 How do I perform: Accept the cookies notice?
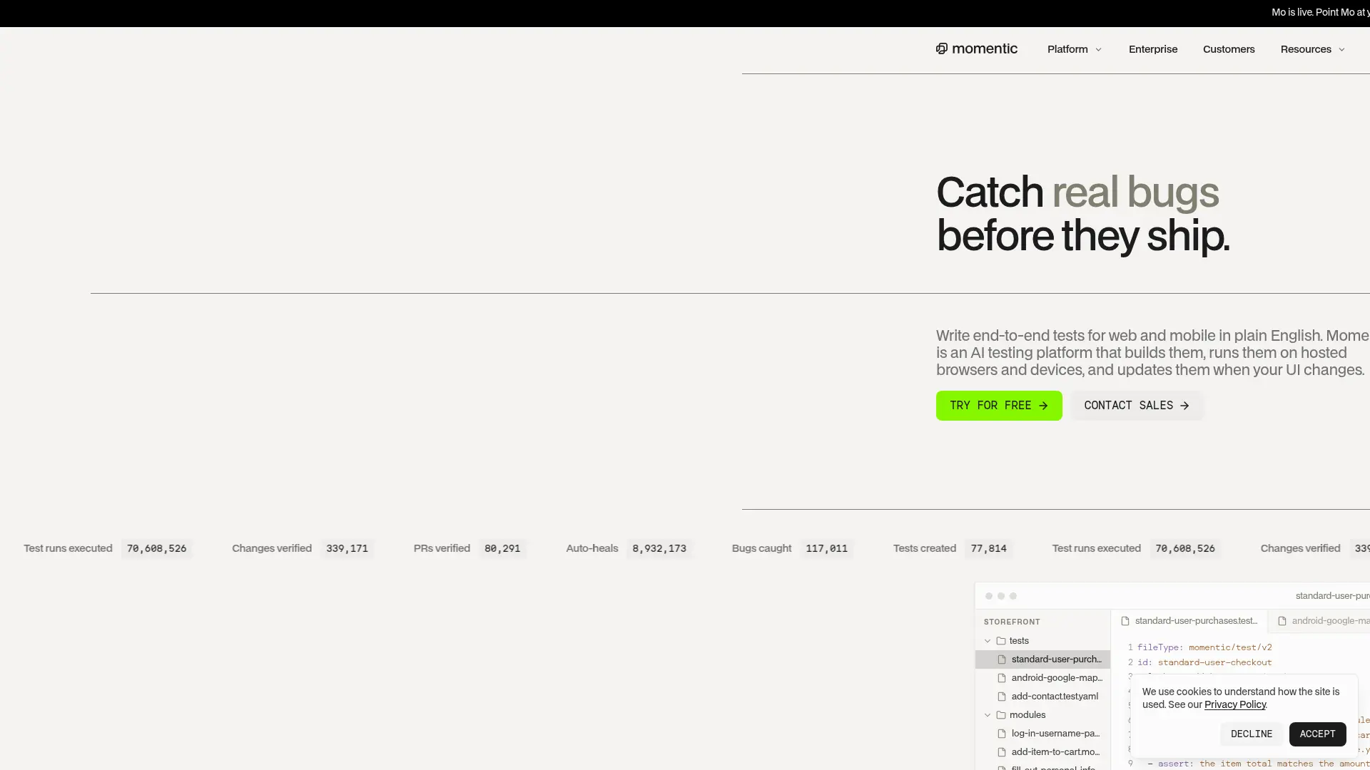(1316, 734)
